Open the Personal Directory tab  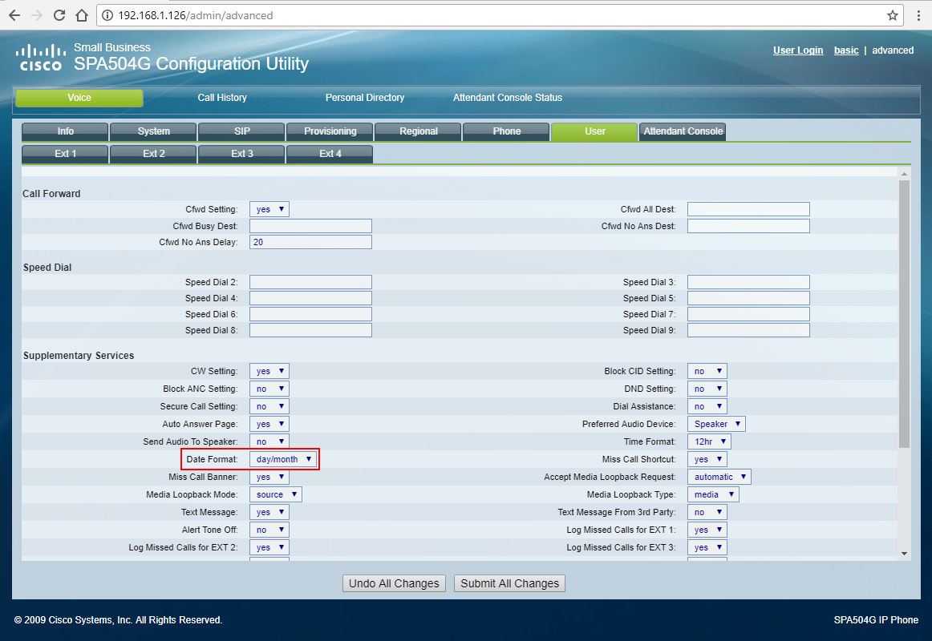tap(365, 98)
